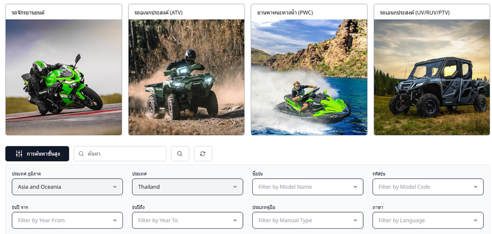Expand Filter by Model Name dropdown
Image resolution: width=492 pixels, height=234 pixels.
click(308, 187)
